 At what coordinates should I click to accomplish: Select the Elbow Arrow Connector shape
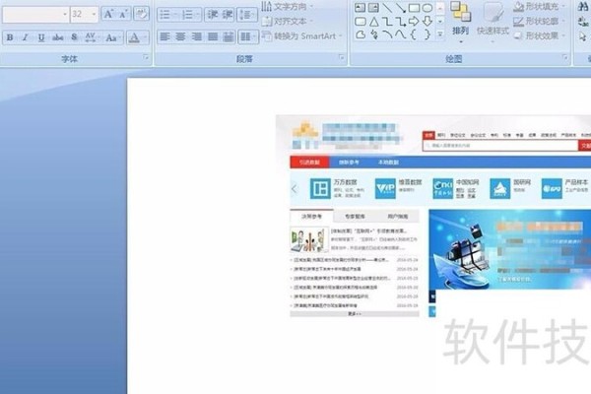[400, 22]
